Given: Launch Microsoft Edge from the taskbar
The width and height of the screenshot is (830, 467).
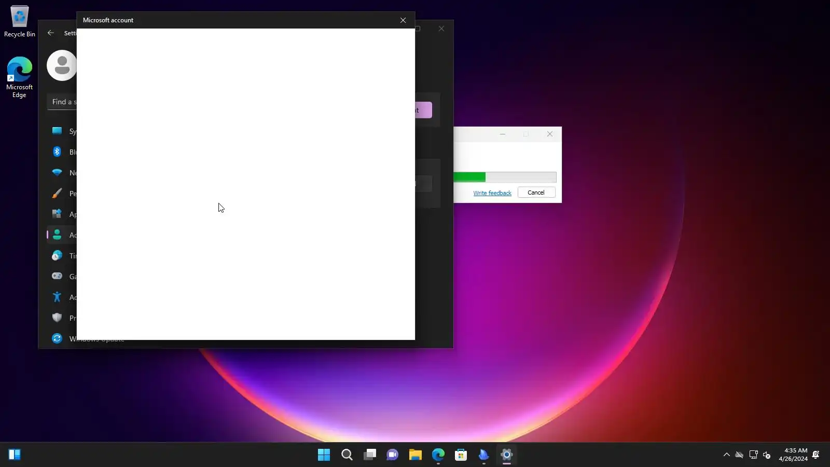Looking at the screenshot, I should point(438,455).
